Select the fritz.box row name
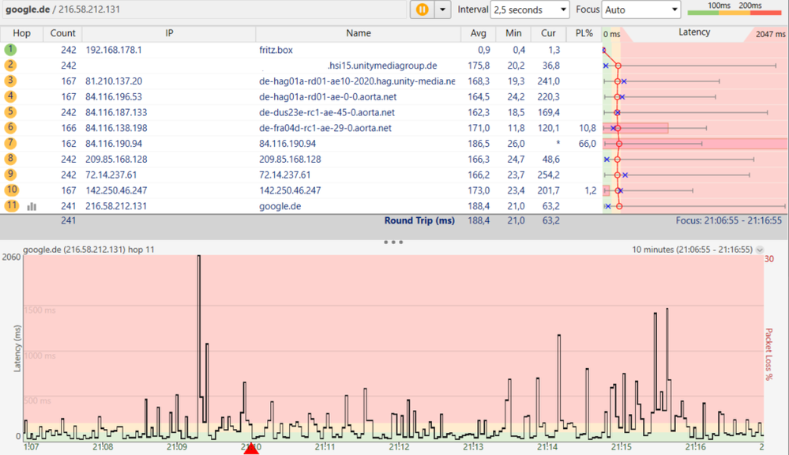789x455 pixels. pyautogui.click(x=276, y=50)
